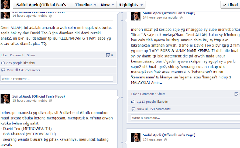240x148 pixels.
Task: Open page name link on mohon maaf post
Action: point(169,13)
